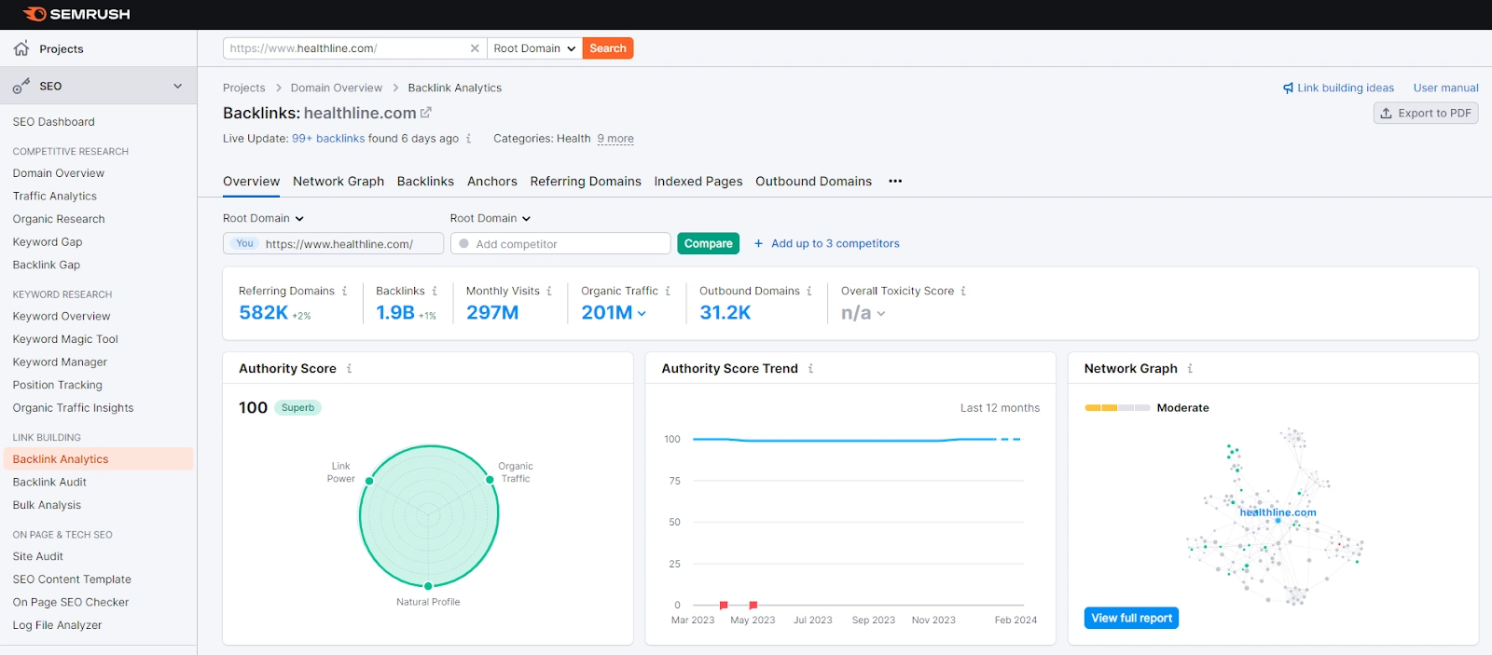
Task: Click the SEO key icon in sidebar
Action: pos(21,86)
